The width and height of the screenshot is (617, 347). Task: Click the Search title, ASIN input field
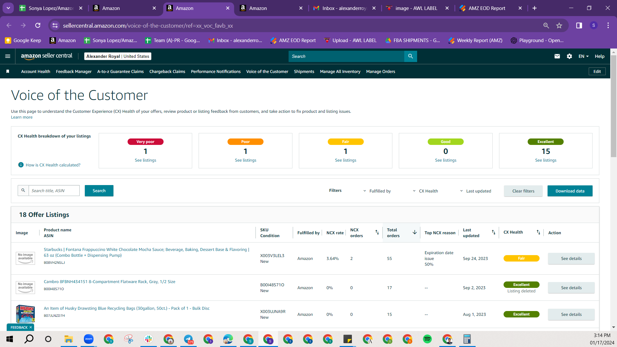click(x=54, y=191)
